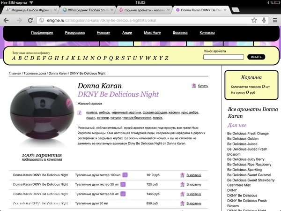This screenshot has height=211, width=281.
Task: Open the Распродажа menu item
Action: tap(74, 33)
